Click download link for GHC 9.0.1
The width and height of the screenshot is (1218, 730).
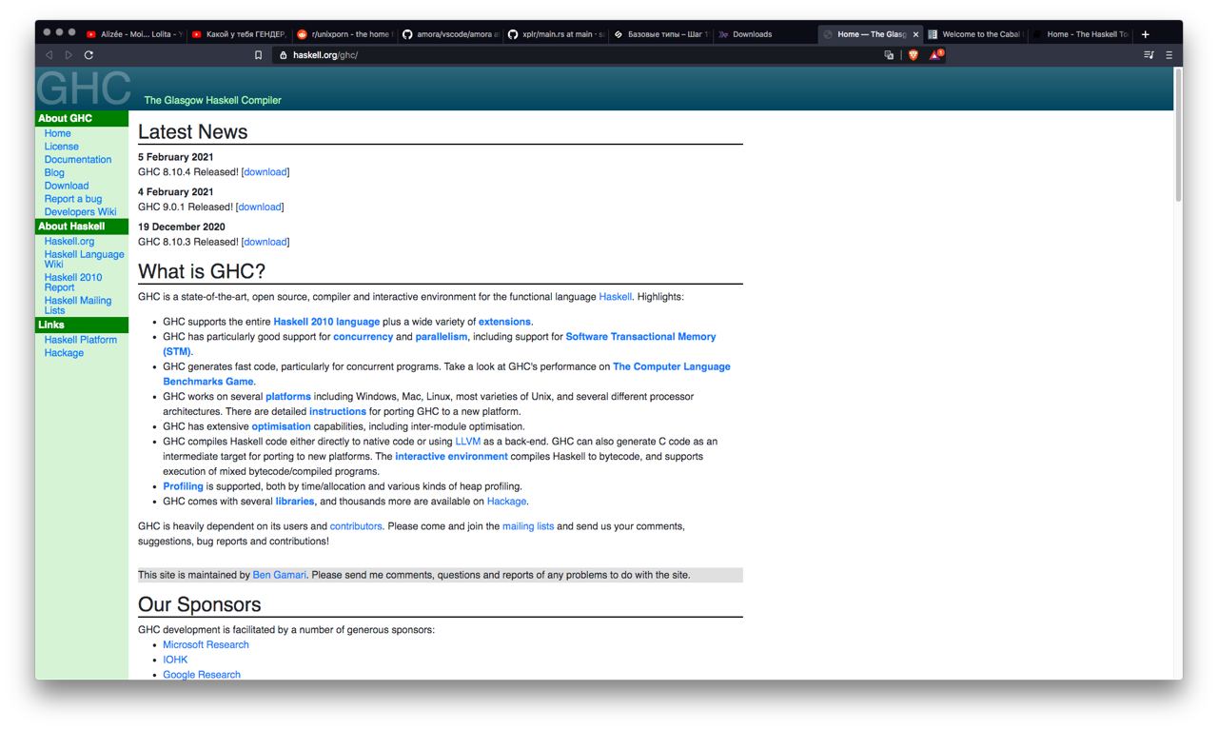point(259,207)
